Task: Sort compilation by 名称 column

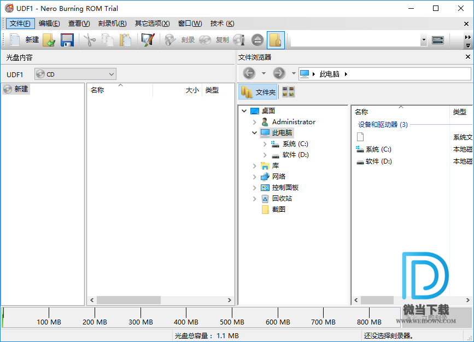Action: [x=97, y=90]
